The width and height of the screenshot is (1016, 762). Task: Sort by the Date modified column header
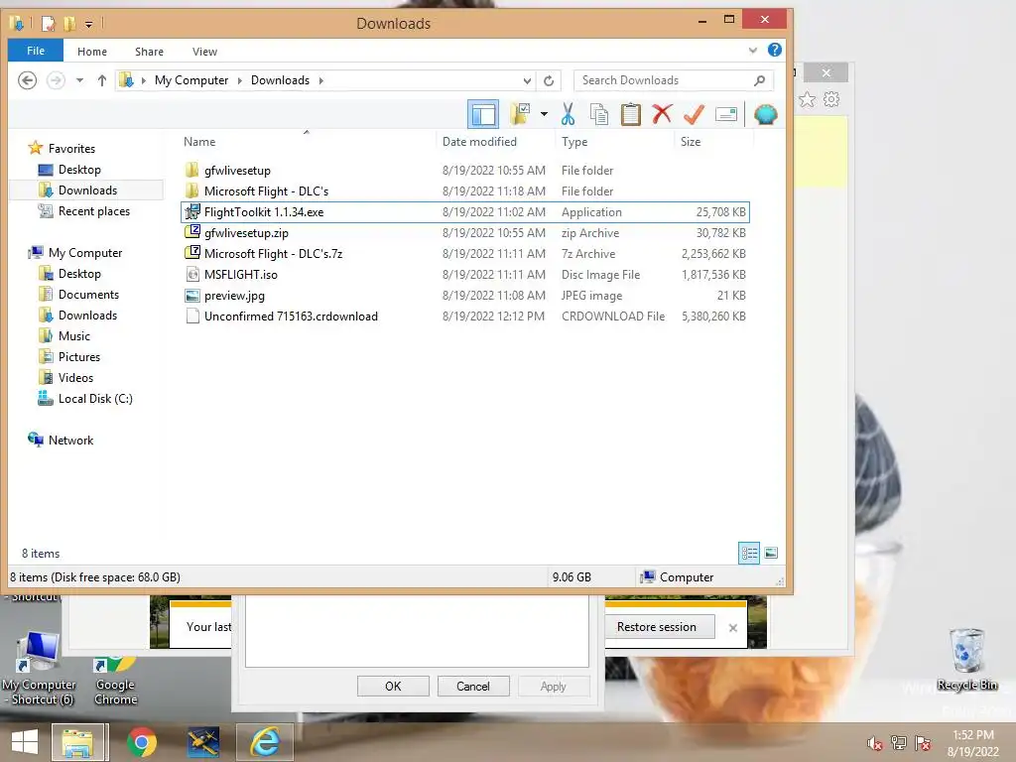479,141
